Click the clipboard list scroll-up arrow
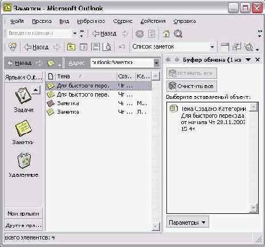Image resolution: width=265 pixels, height=247 pixels. click(254, 107)
